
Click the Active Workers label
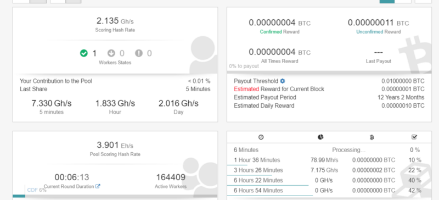[x=171, y=186]
